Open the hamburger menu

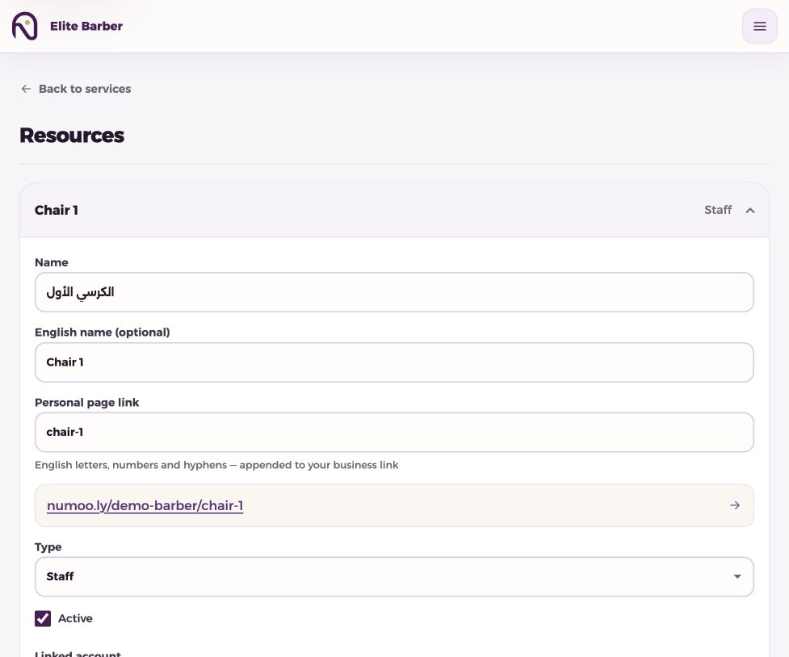click(759, 26)
